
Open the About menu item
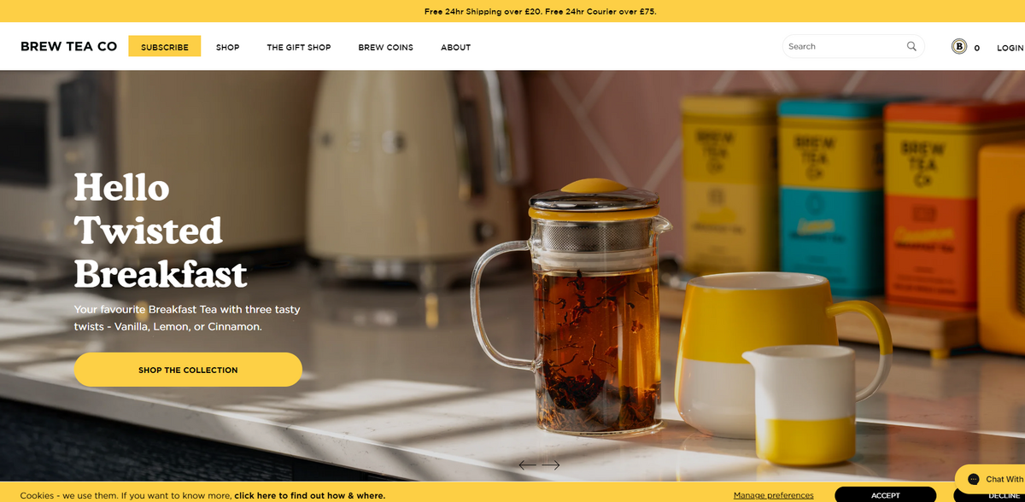455,47
